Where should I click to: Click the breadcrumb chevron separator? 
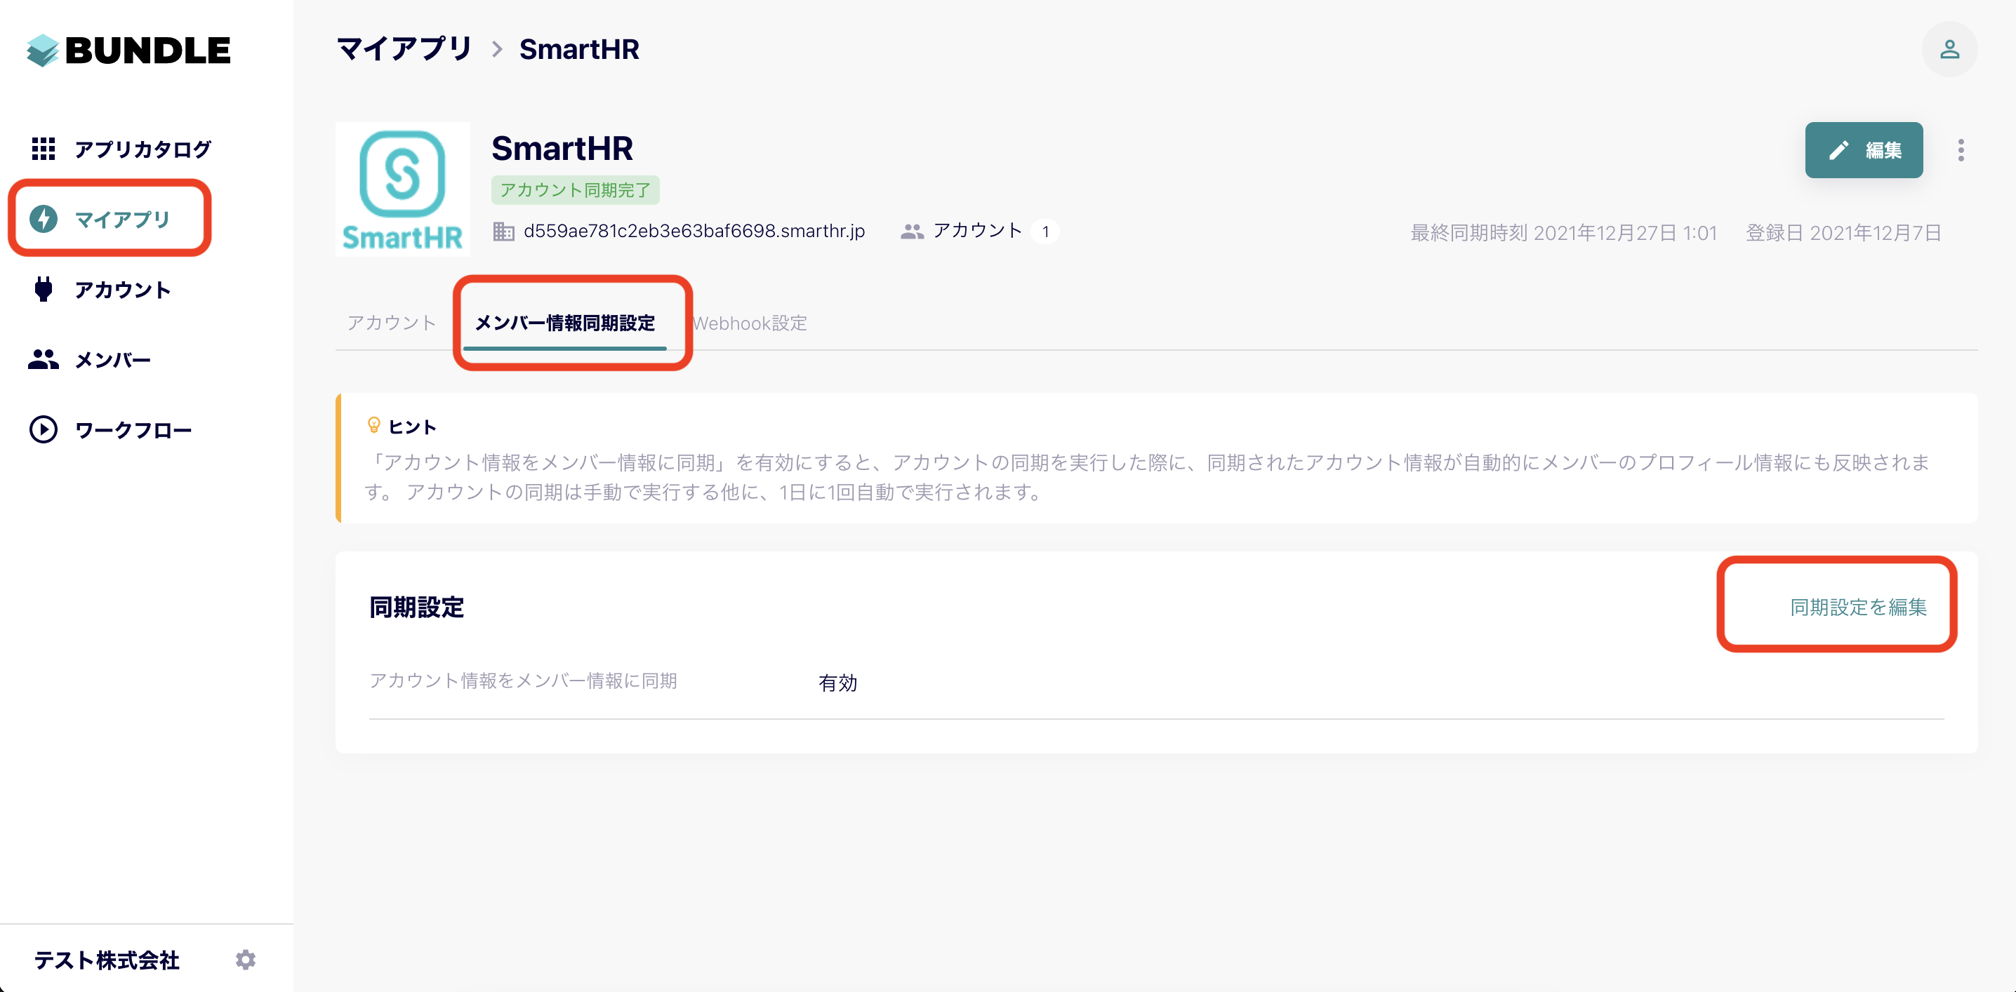(x=497, y=49)
